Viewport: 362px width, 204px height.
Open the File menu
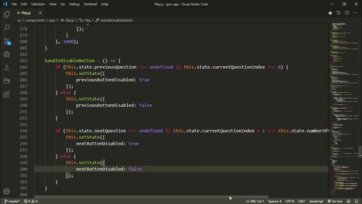coord(14,4)
